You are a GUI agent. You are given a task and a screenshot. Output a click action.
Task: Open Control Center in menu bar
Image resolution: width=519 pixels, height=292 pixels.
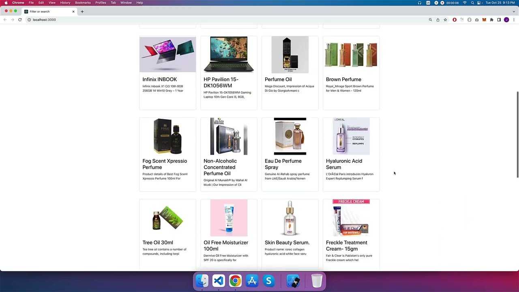(x=480, y=2)
